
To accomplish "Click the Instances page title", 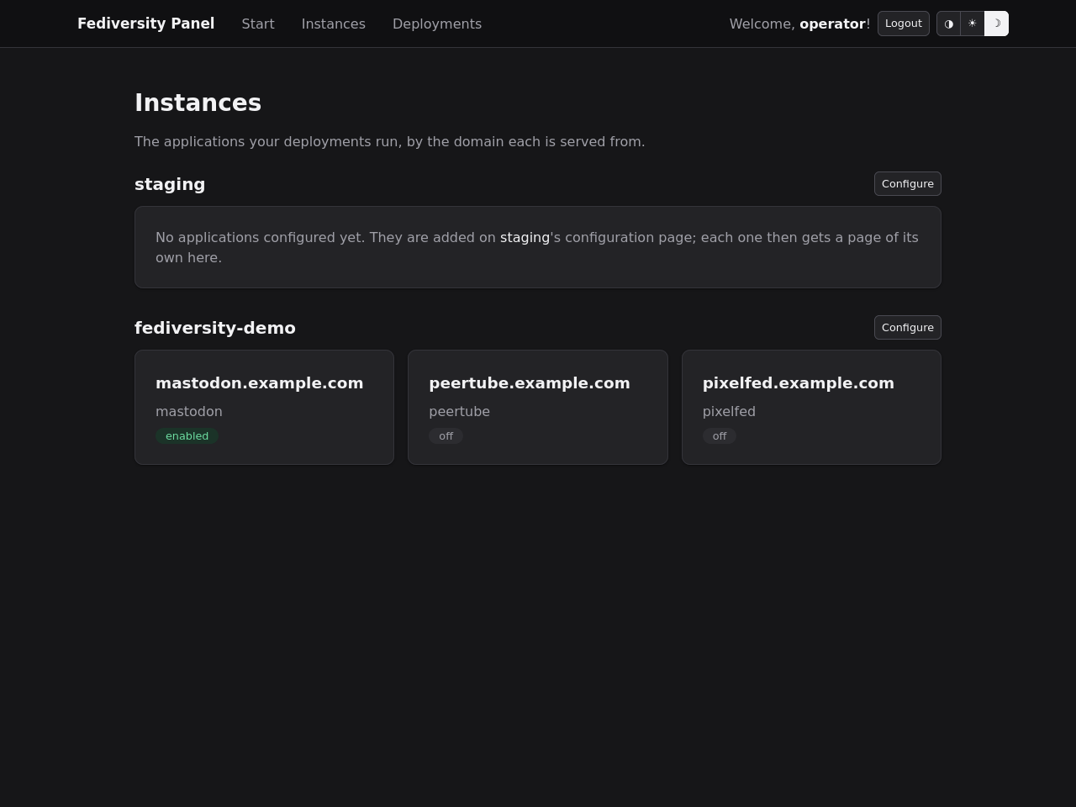I will (x=198, y=103).
